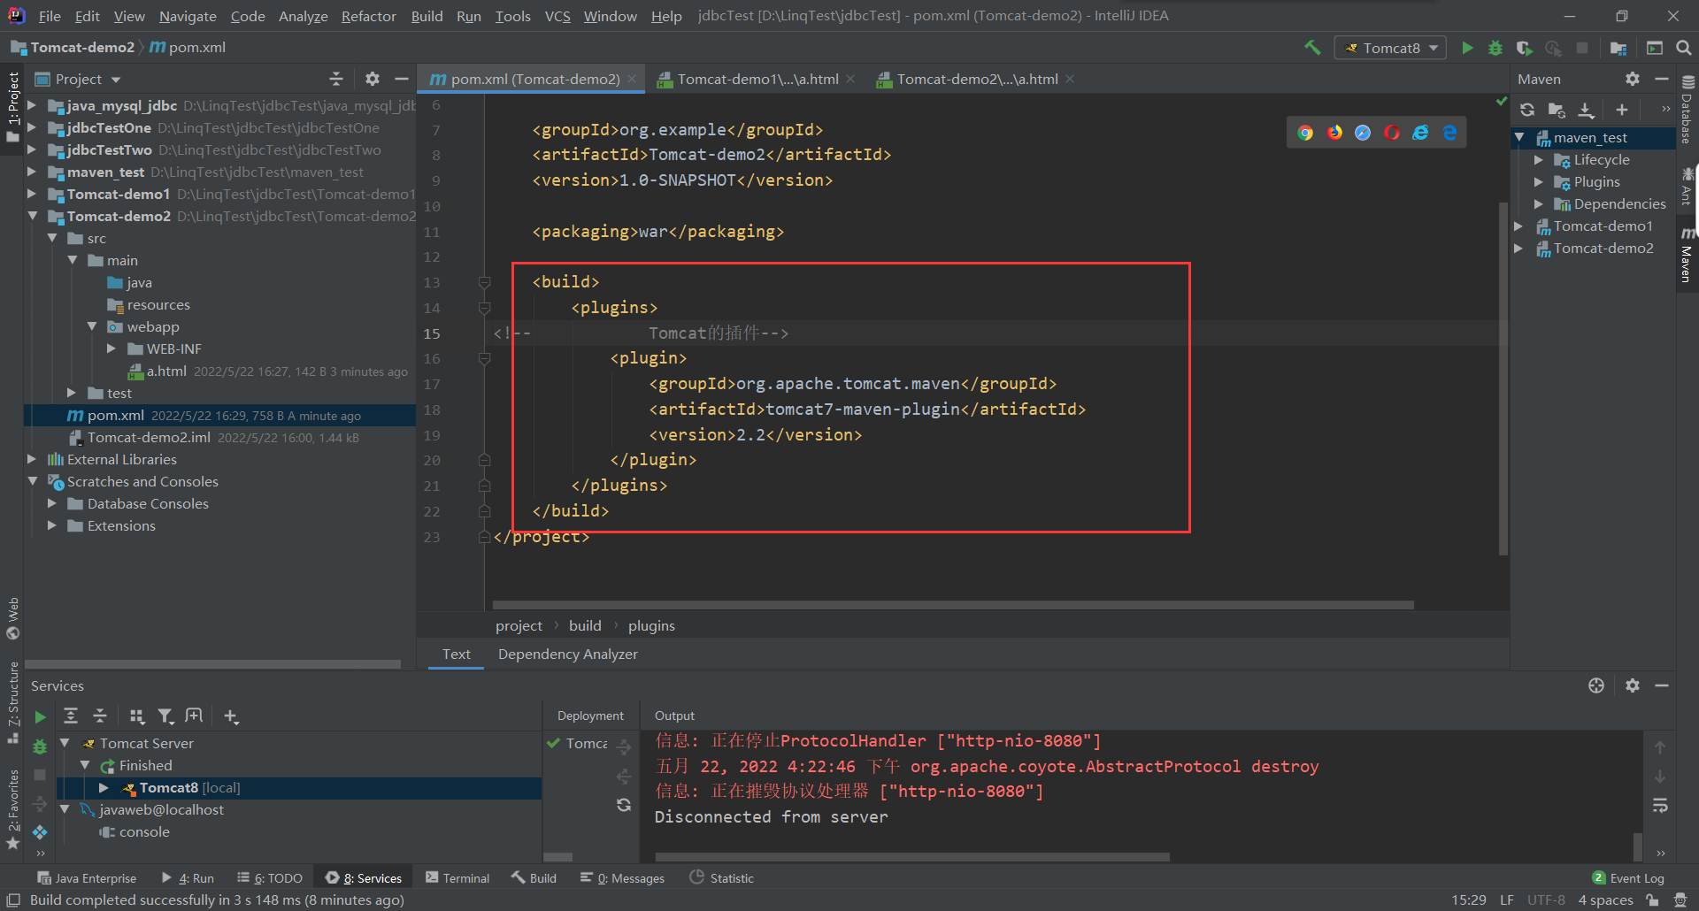The height and width of the screenshot is (911, 1699).
Task: Click the add service plus icon
Action: point(231,716)
